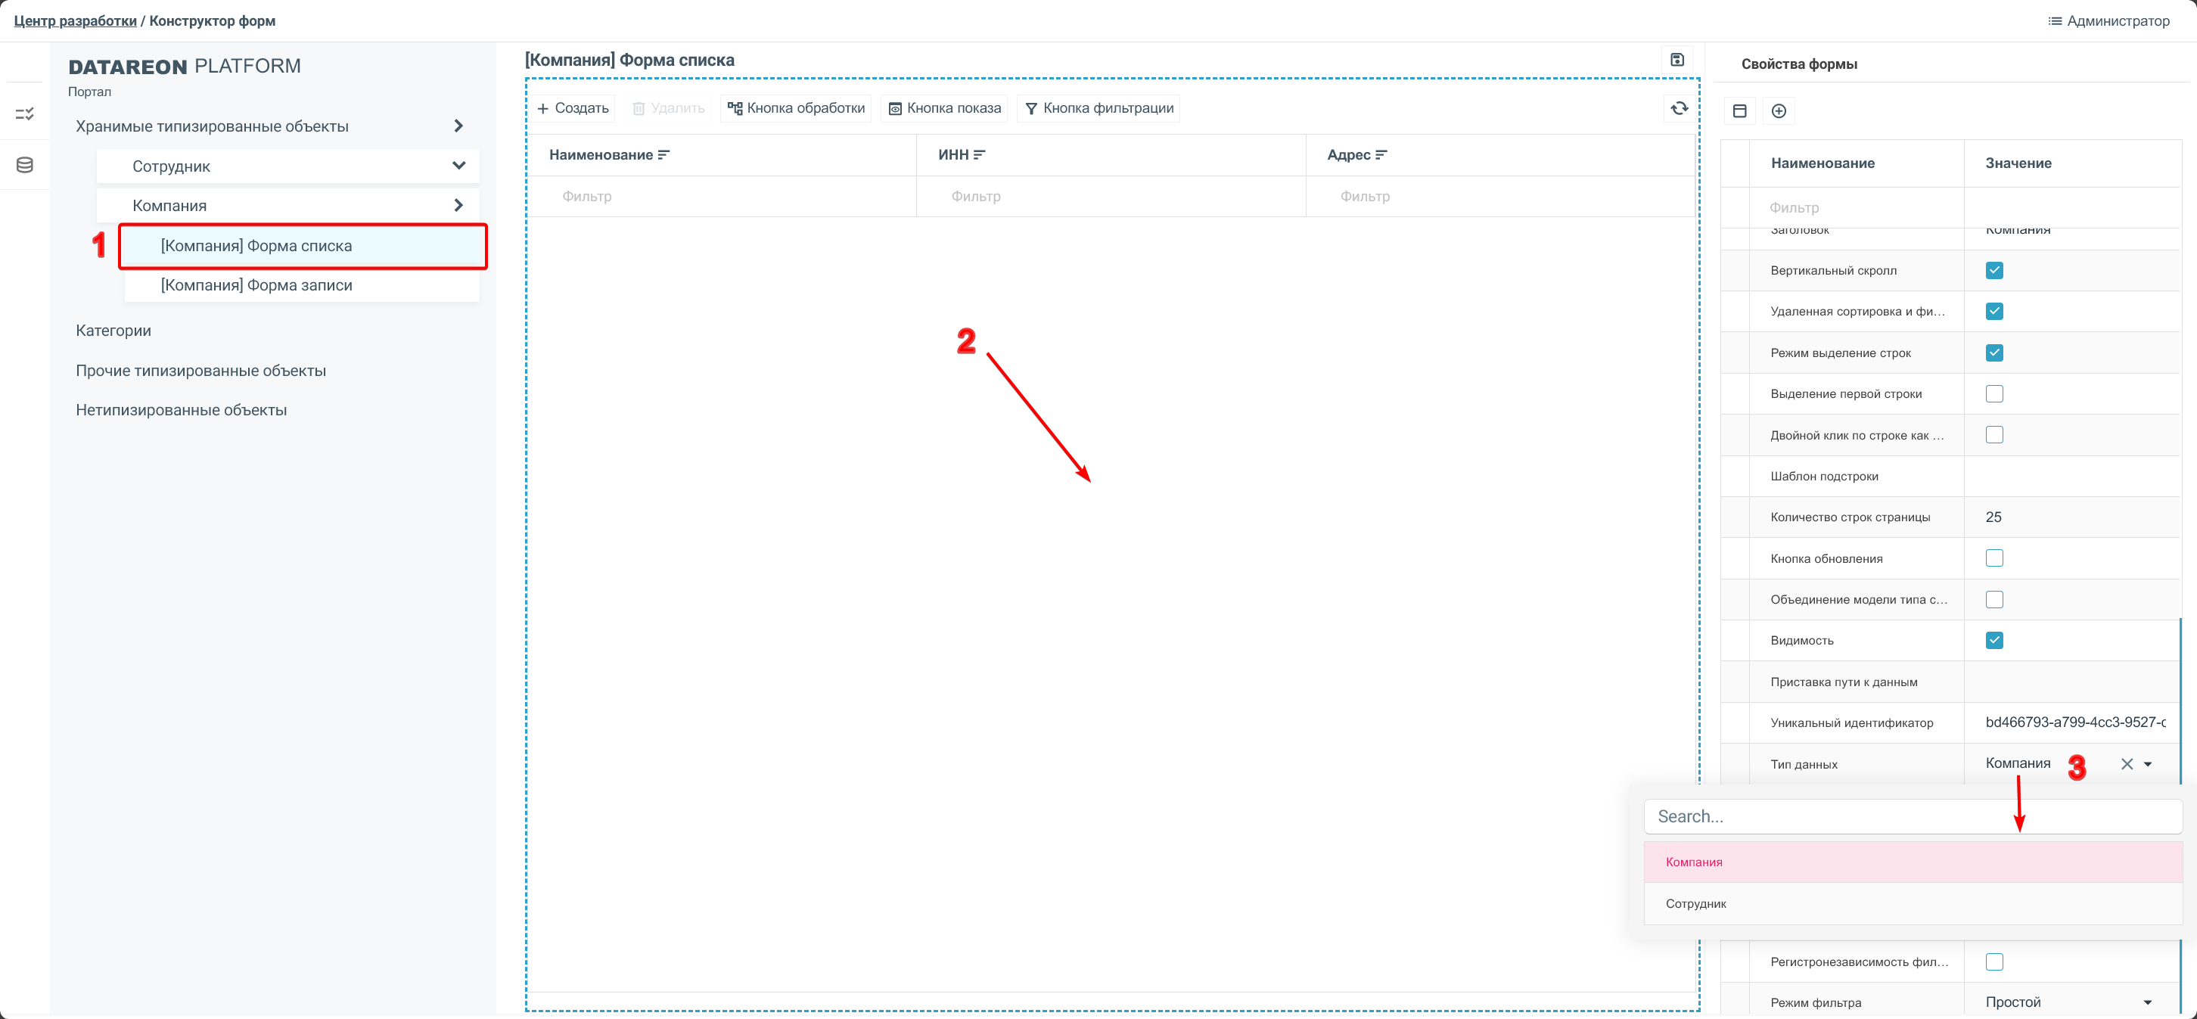Enable Выделение первой строки checkbox

point(1994,394)
